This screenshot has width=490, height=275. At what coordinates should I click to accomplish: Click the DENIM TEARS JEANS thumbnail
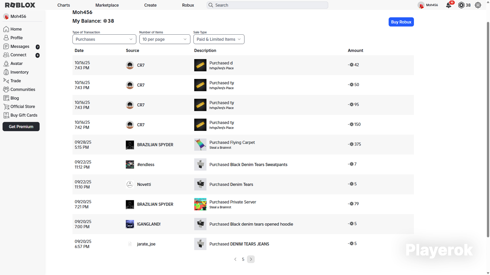[x=200, y=244]
